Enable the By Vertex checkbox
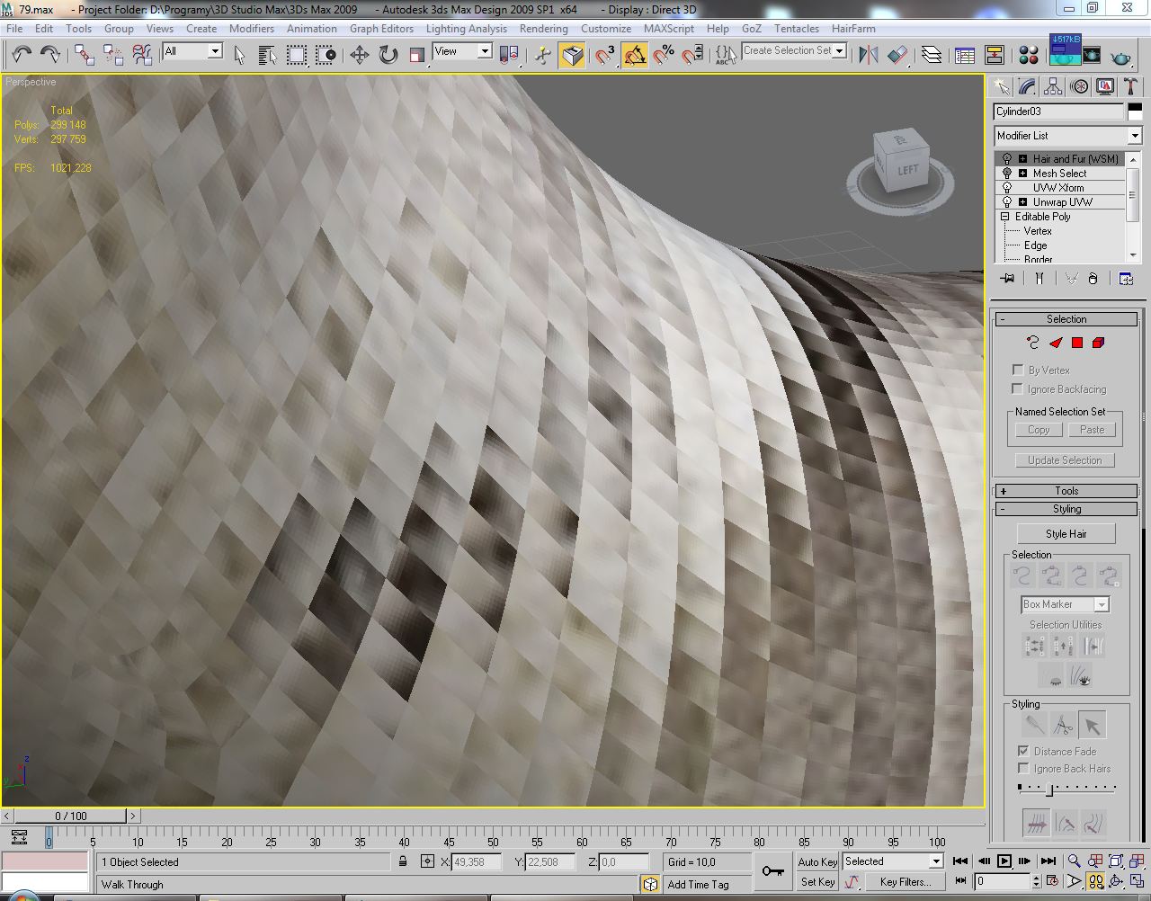Viewport: 1151px width, 901px height. pyautogui.click(x=1018, y=370)
